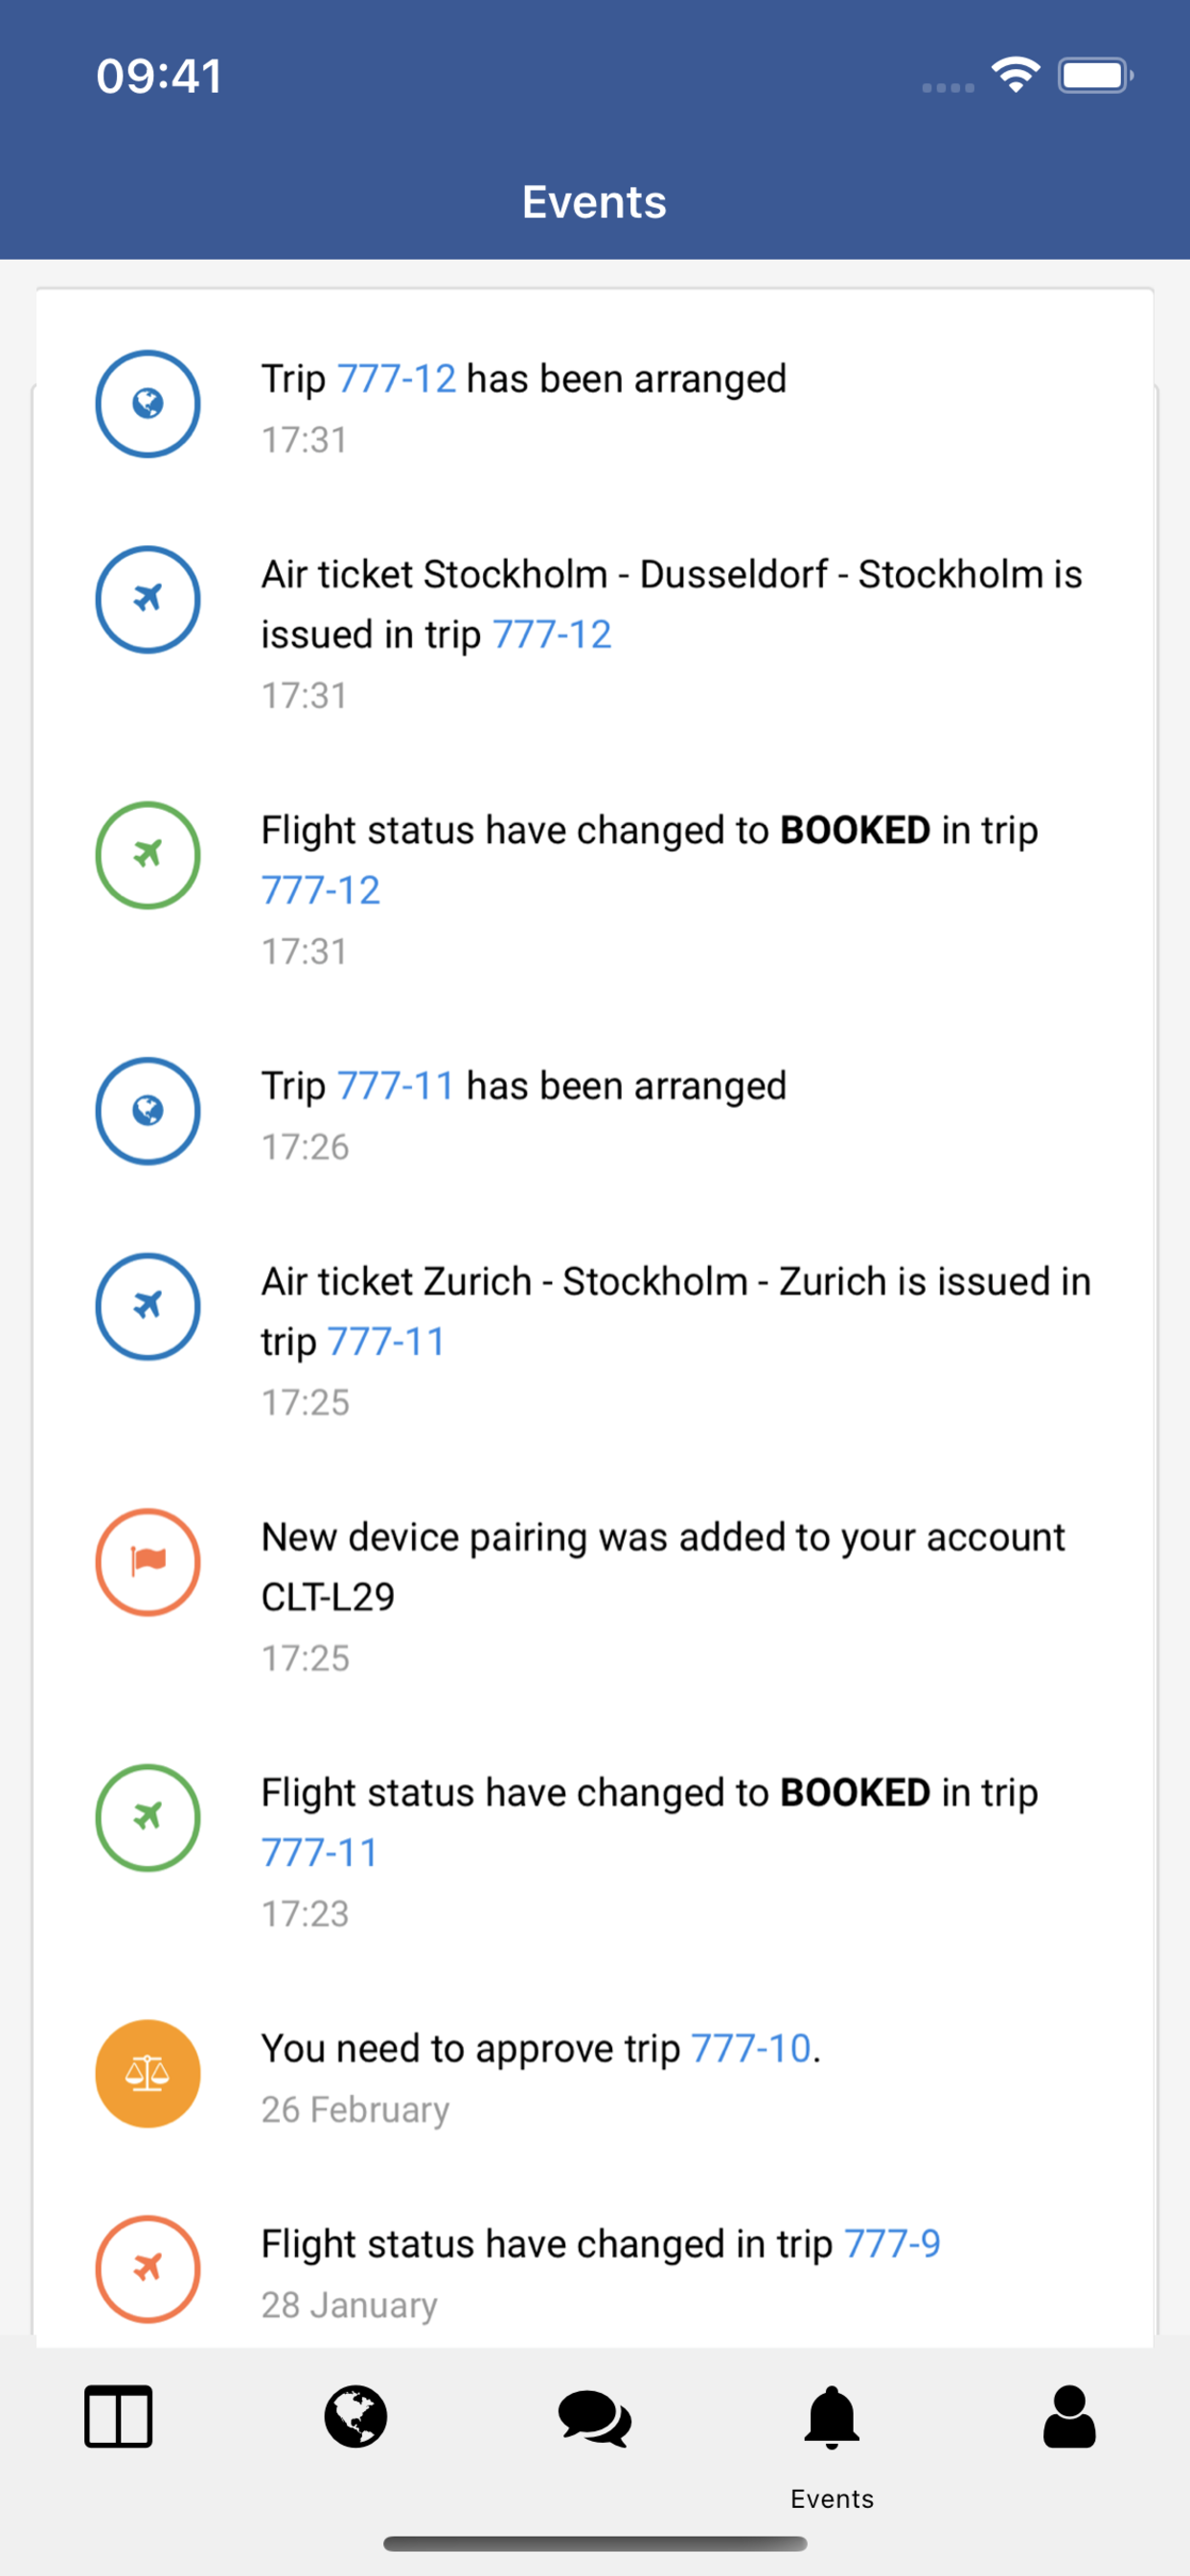Open 777-12 link in Dusseldorf ticket event
This screenshot has height=2576, width=1190.
552,635
